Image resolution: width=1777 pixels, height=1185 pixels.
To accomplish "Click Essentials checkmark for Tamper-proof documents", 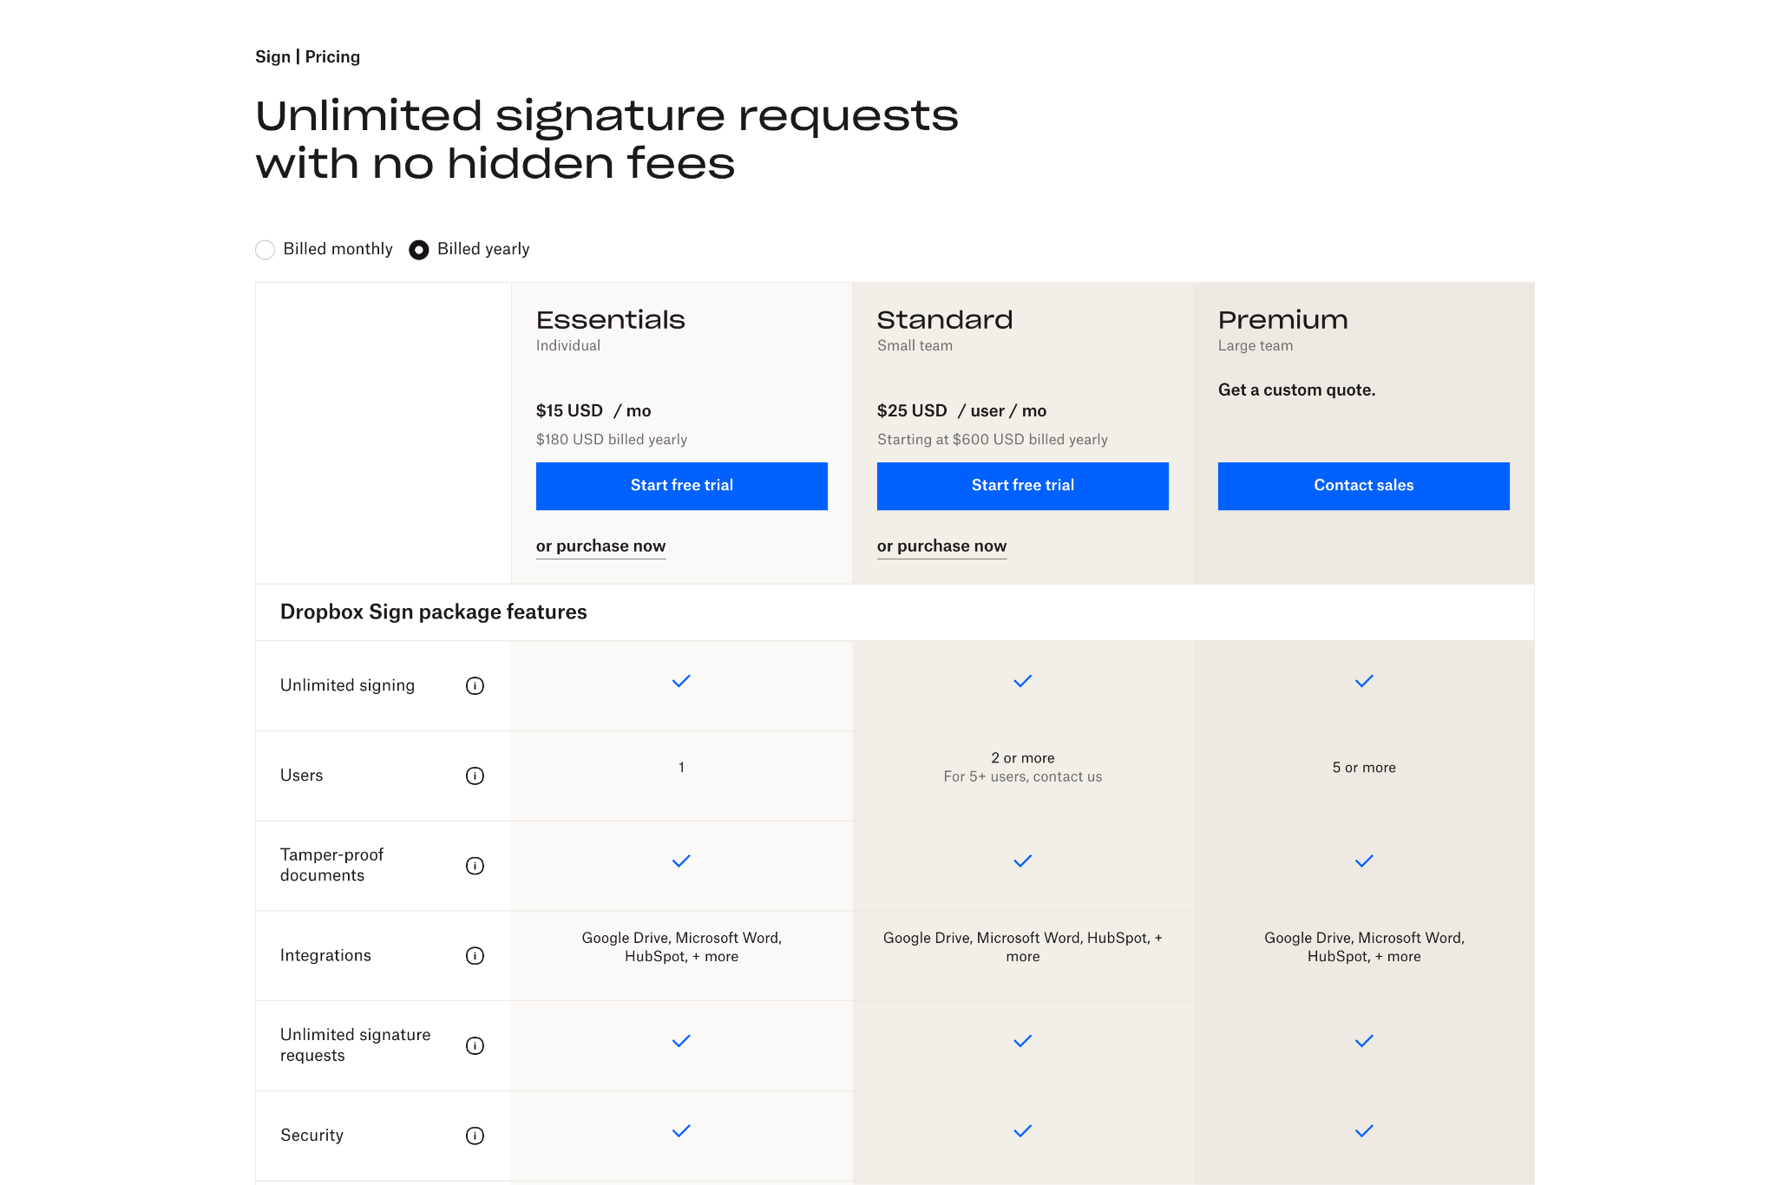I will [x=681, y=861].
